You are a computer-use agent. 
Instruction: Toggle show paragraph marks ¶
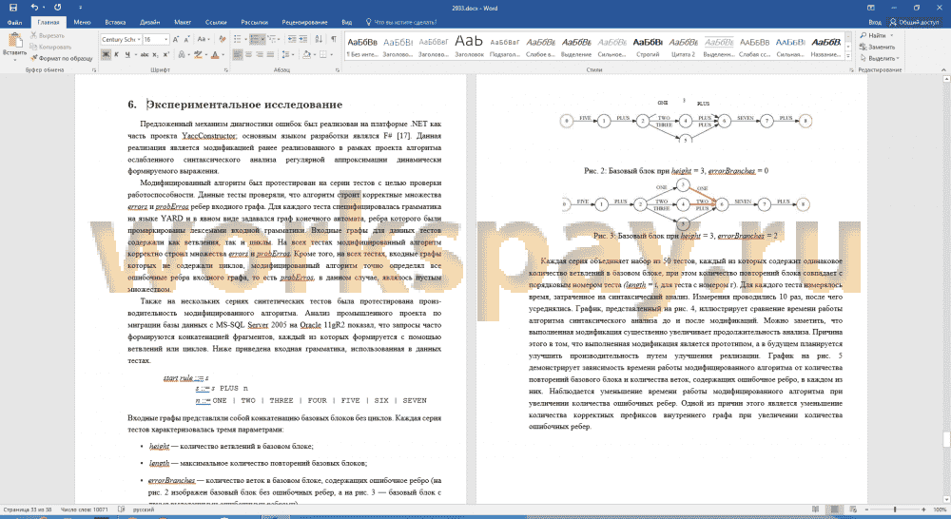[x=334, y=39]
